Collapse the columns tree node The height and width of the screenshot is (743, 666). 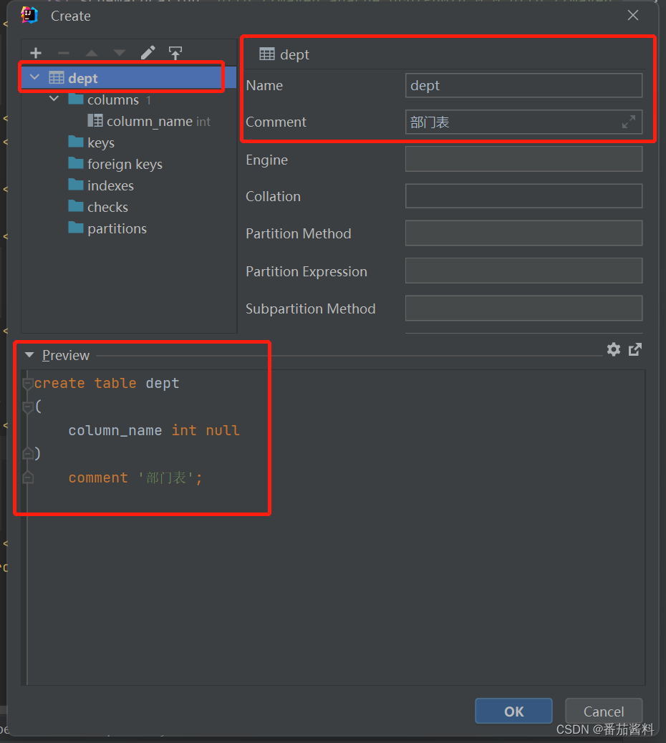[54, 99]
